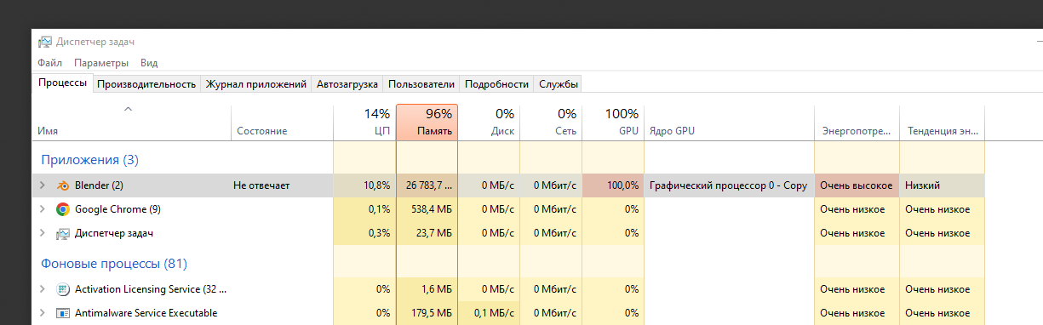Expand the Activation Licensing Service entry

tap(42, 289)
